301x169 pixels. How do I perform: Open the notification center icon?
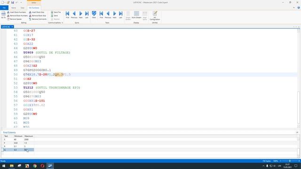point(296,166)
